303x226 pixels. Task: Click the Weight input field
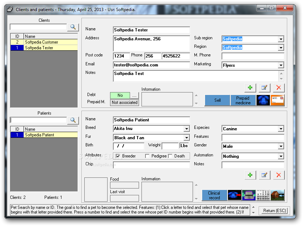point(170,146)
